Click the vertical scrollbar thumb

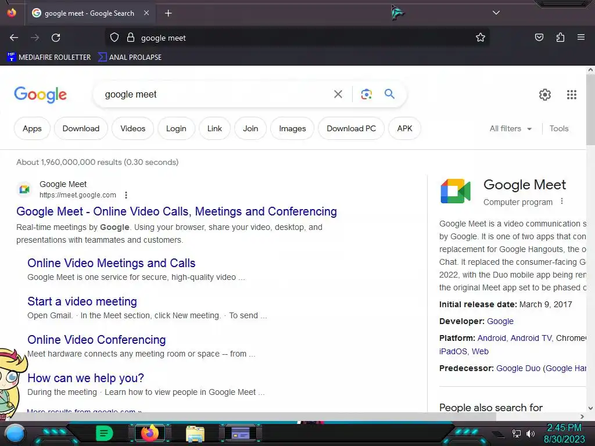pyautogui.click(x=590, y=109)
